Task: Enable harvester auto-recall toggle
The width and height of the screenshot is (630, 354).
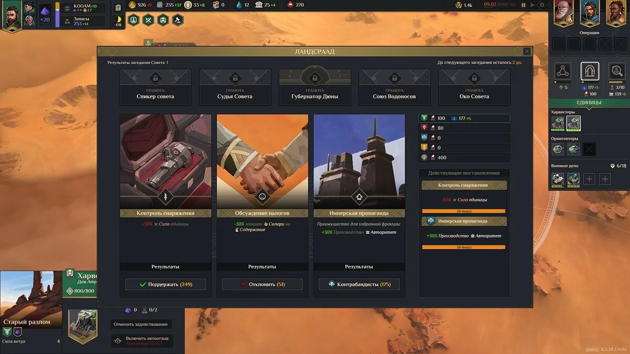Action: pos(141,341)
